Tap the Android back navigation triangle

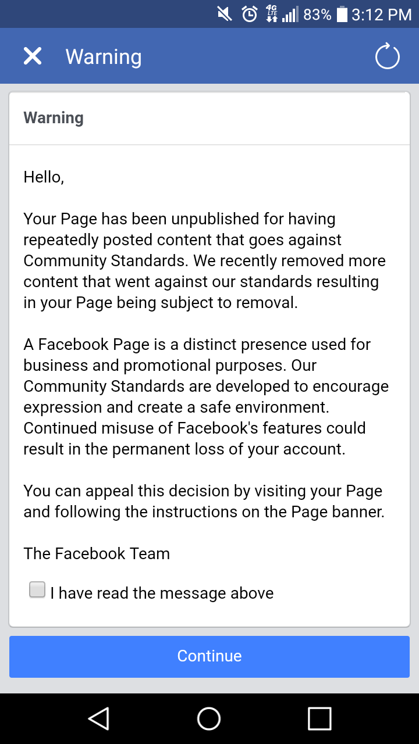pos(99,718)
